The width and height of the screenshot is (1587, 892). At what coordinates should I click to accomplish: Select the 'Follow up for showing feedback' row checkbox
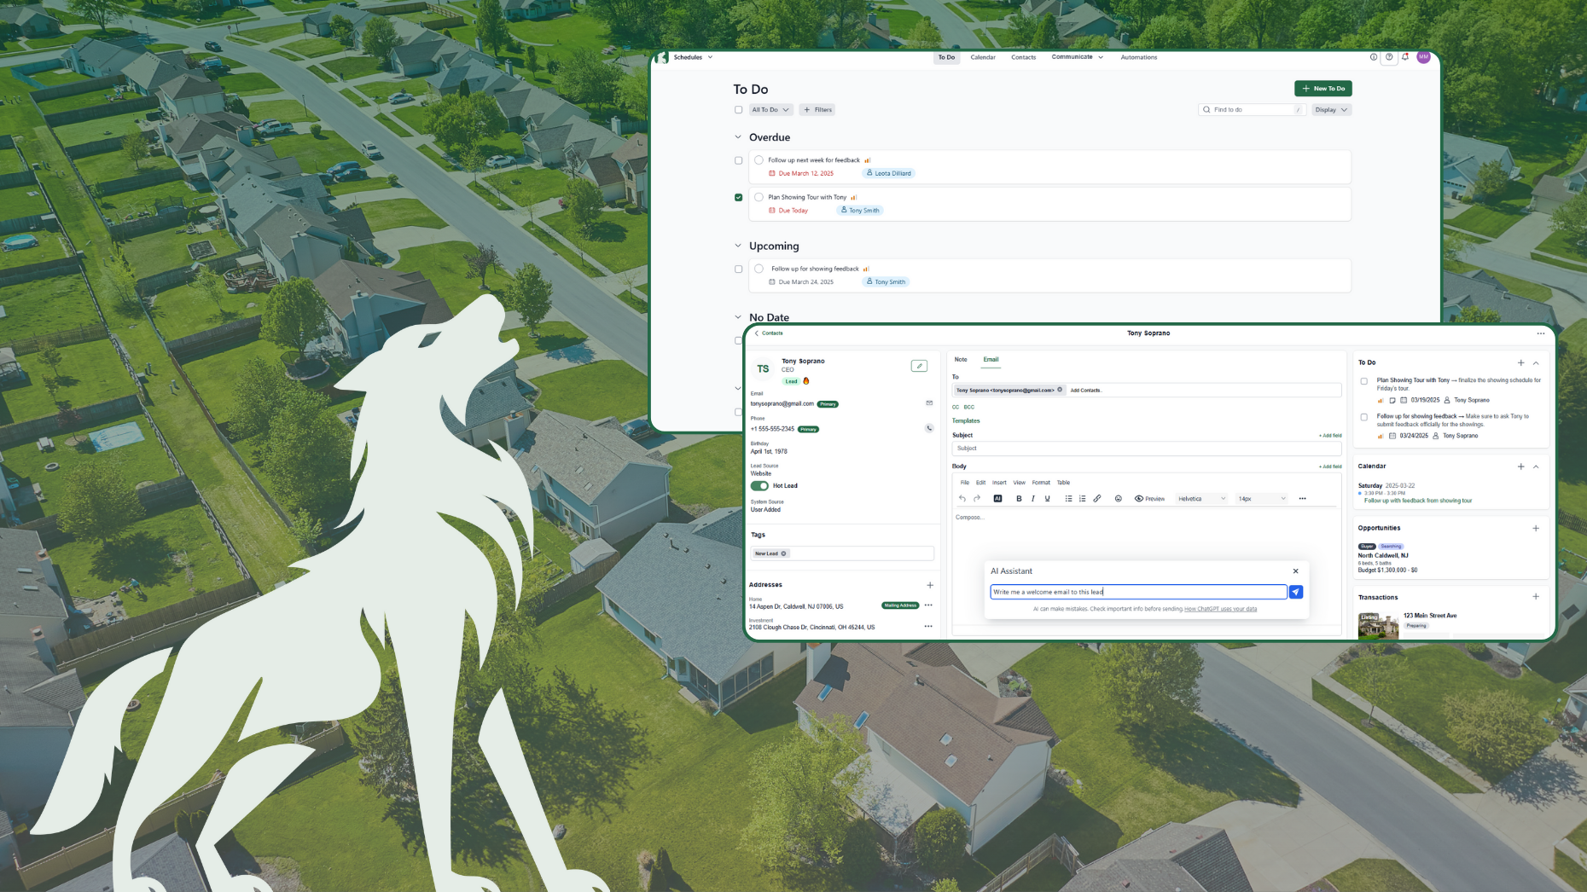pos(739,269)
